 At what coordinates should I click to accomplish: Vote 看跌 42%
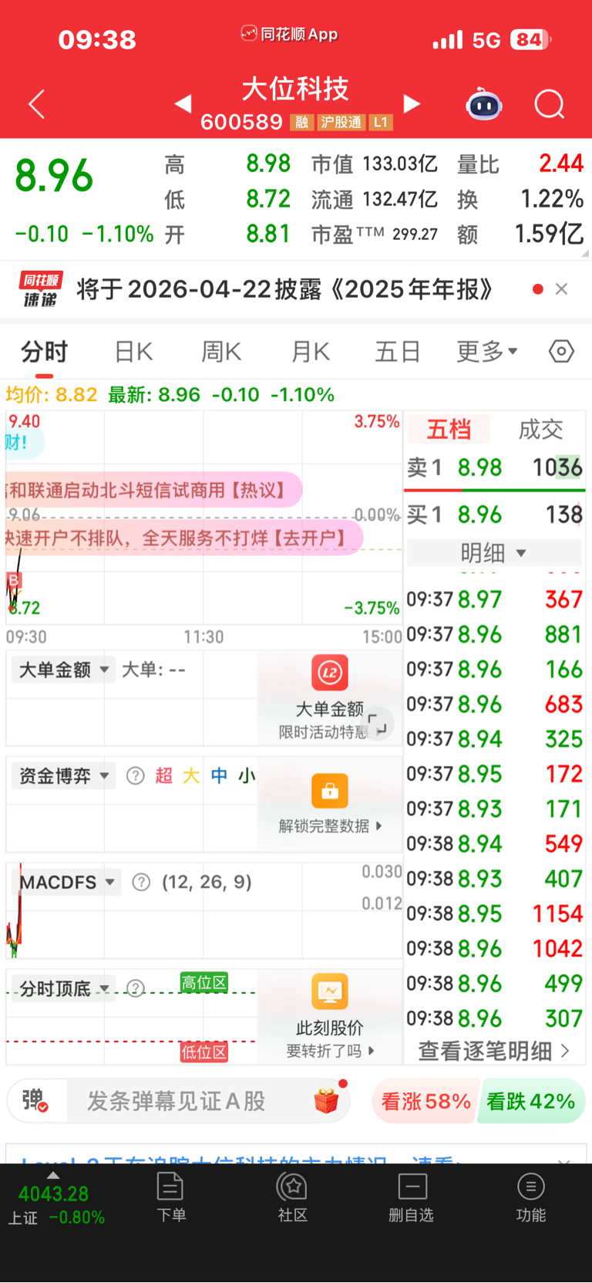click(531, 1101)
